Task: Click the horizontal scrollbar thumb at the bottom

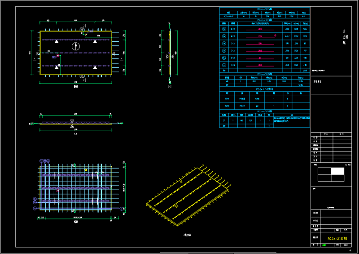Action: point(218,253)
